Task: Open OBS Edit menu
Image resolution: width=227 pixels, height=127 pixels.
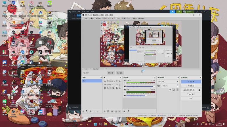Action: point(91,18)
